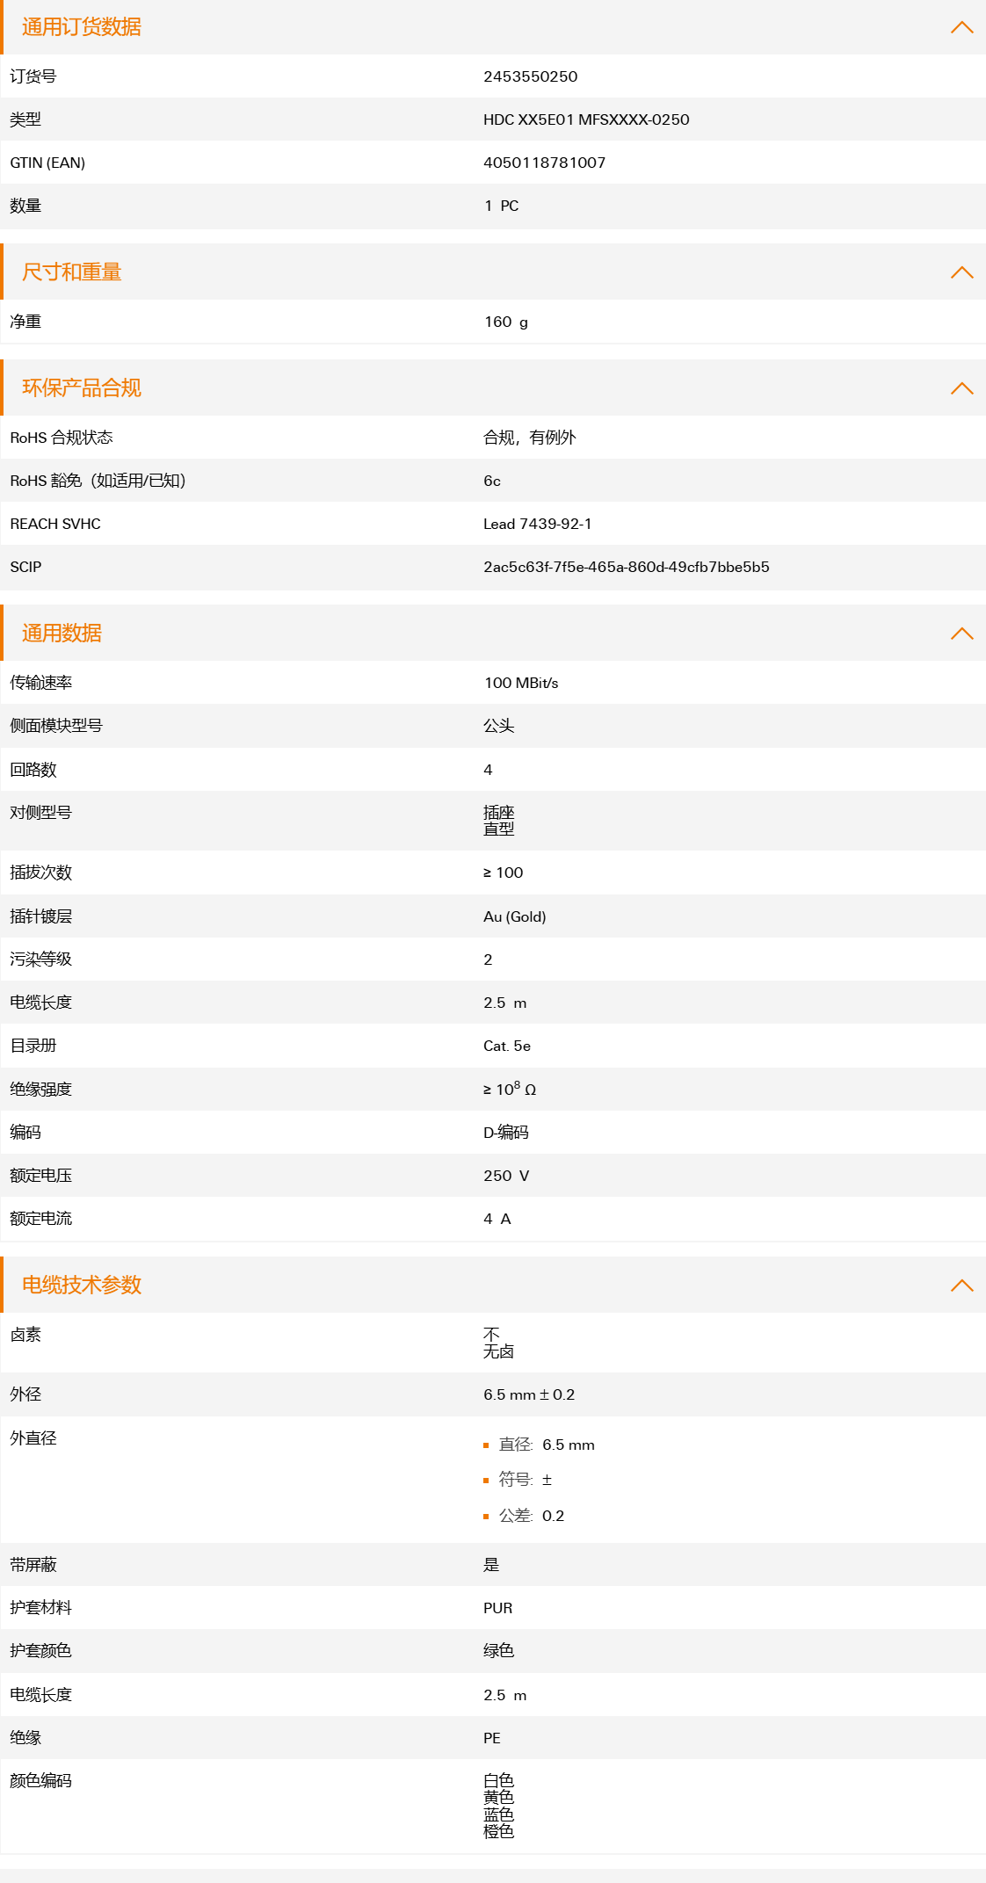The height and width of the screenshot is (1883, 986).
Task: Click the REACH SVHC value Lead 7439-92-1
Action: 537,524
